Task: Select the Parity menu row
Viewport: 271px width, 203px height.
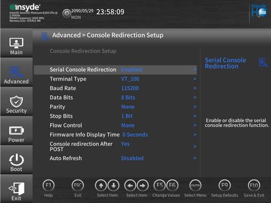Action: [115, 107]
